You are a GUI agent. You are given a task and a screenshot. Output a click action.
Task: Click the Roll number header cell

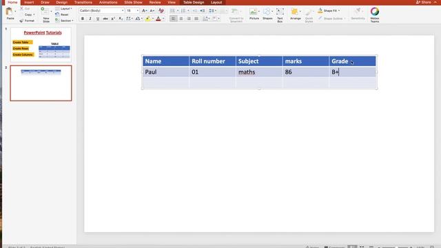[213, 61]
